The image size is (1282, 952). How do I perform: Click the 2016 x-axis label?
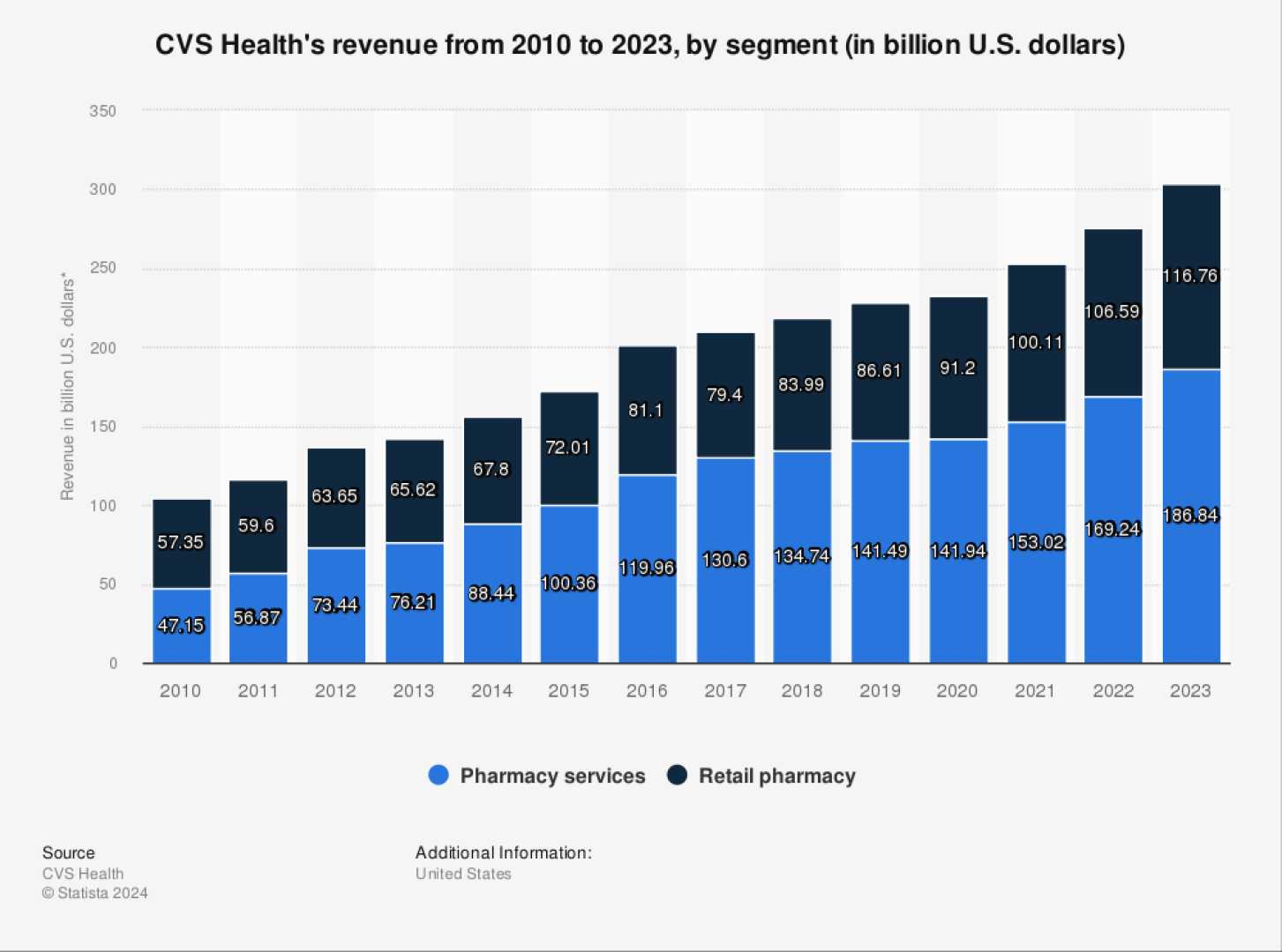tap(647, 691)
